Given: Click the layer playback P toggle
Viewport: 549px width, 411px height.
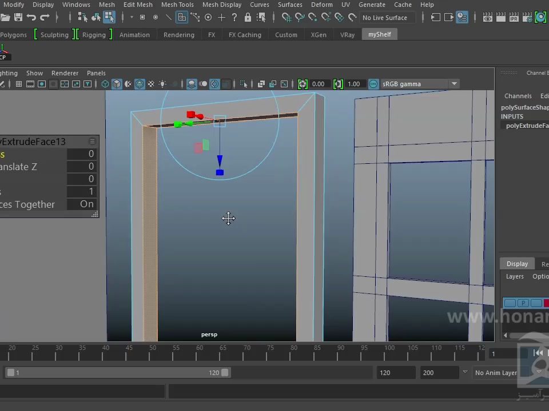Looking at the screenshot, I should point(523,303).
